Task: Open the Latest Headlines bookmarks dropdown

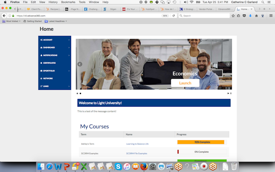Action: (56, 21)
